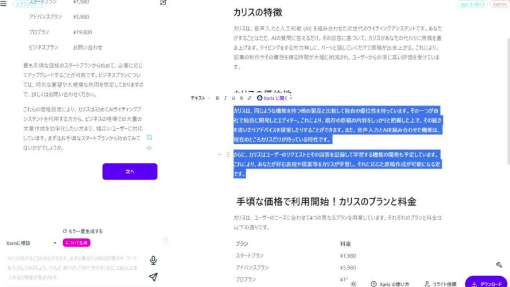
Task: Click もう一度生成する to regenerate
Action: (83, 231)
